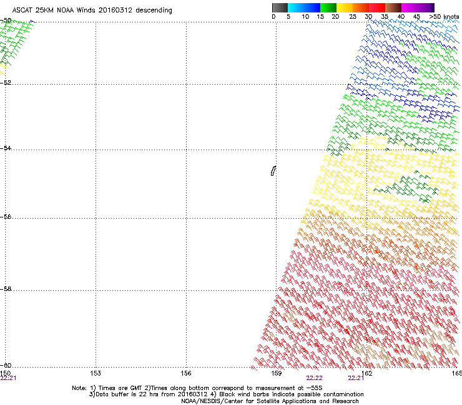Select the blue 10-15 knots legend swatch
The image size is (462, 405).
[x=312, y=7]
